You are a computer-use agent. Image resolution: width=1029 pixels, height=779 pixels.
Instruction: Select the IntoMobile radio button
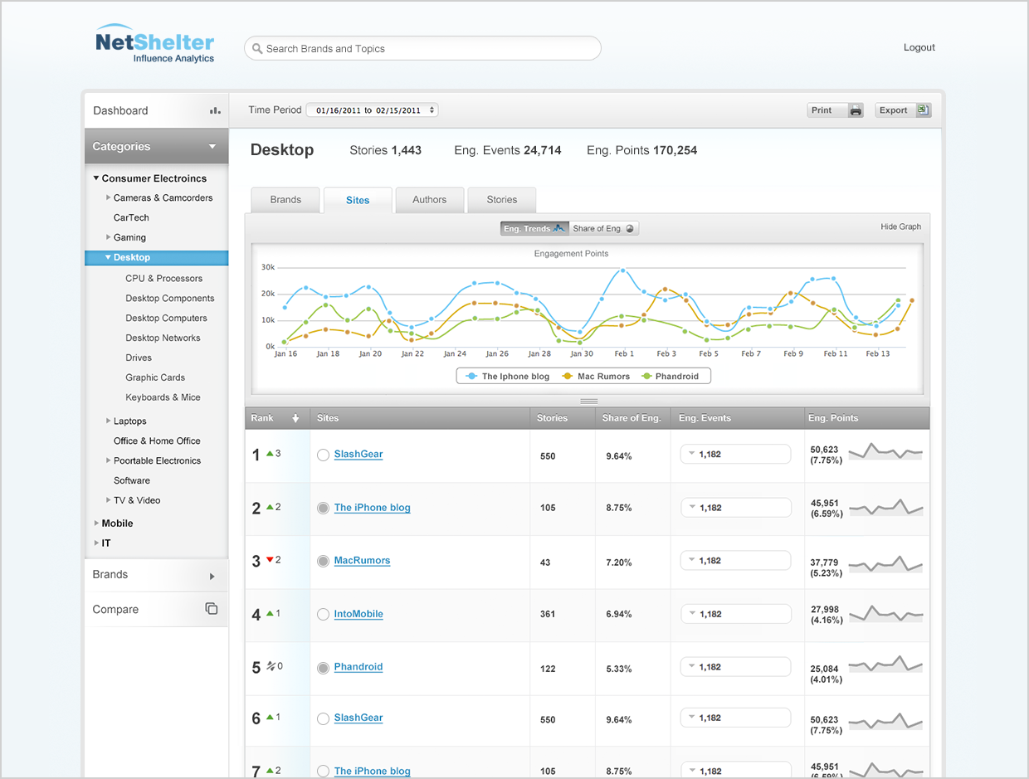click(323, 614)
